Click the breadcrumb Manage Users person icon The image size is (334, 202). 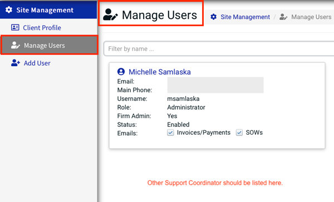[x=283, y=17]
